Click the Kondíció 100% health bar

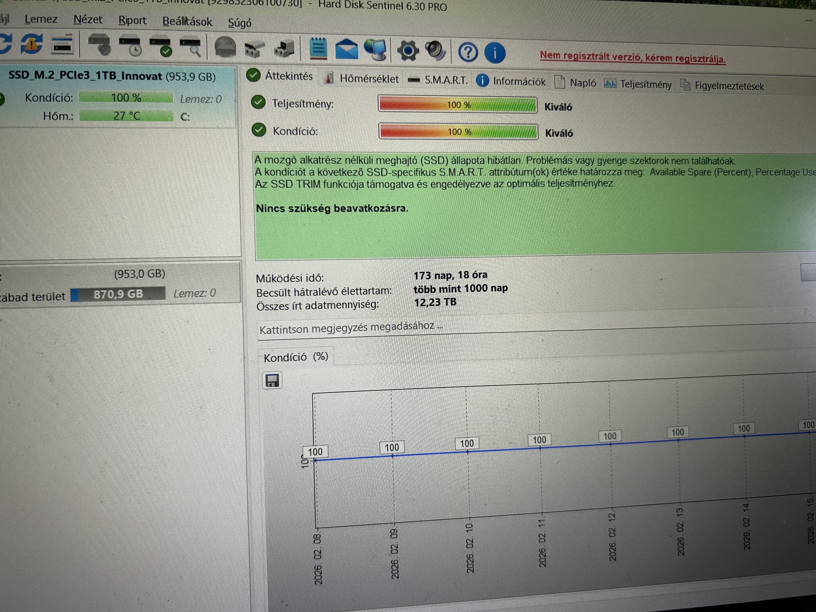tap(458, 132)
